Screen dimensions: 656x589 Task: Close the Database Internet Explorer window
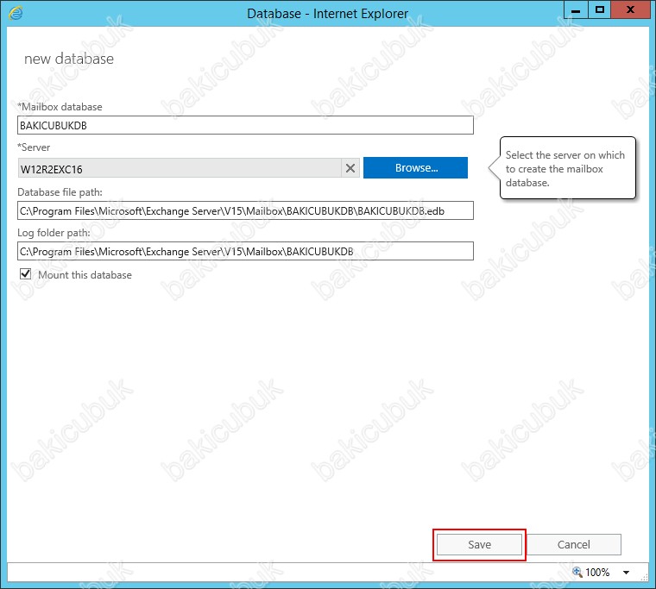(630, 10)
